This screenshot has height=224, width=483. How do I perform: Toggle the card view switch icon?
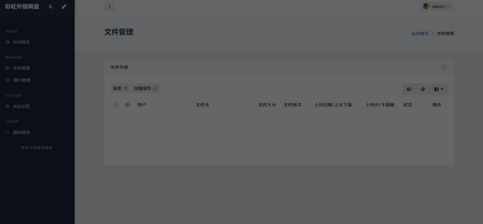coord(409,89)
